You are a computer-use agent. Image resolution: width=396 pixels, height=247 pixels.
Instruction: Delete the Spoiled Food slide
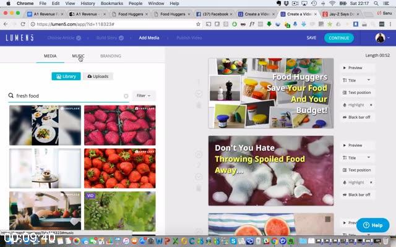(x=199, y=188)
